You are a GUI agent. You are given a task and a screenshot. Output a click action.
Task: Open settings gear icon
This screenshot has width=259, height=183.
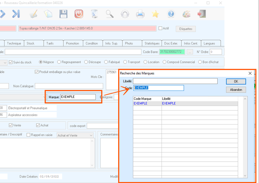[x=125, y=14]
